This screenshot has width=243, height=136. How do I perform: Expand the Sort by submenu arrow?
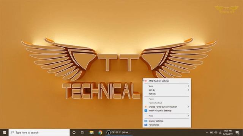pos(188,90)
